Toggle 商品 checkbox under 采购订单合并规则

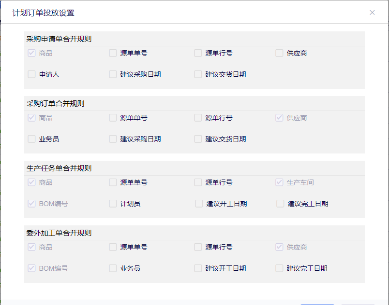click(31, 118)
